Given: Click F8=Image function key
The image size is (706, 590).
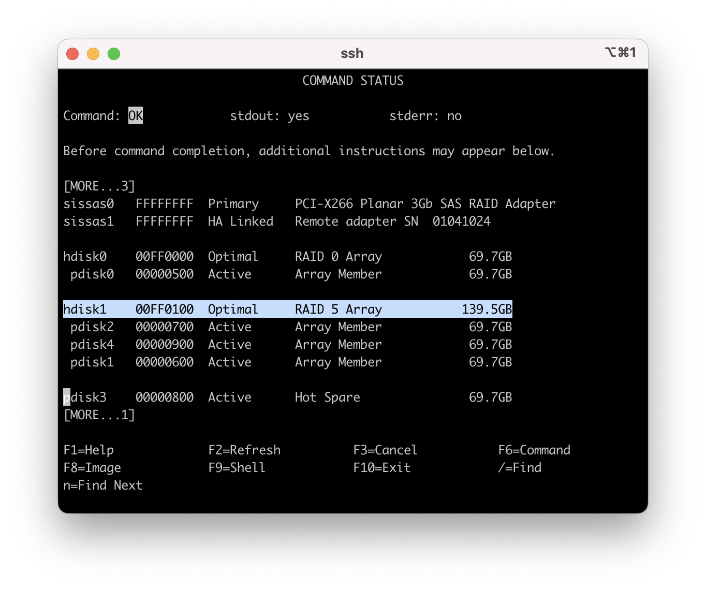Looking at the screenshot, I should (x=92, y=468).
